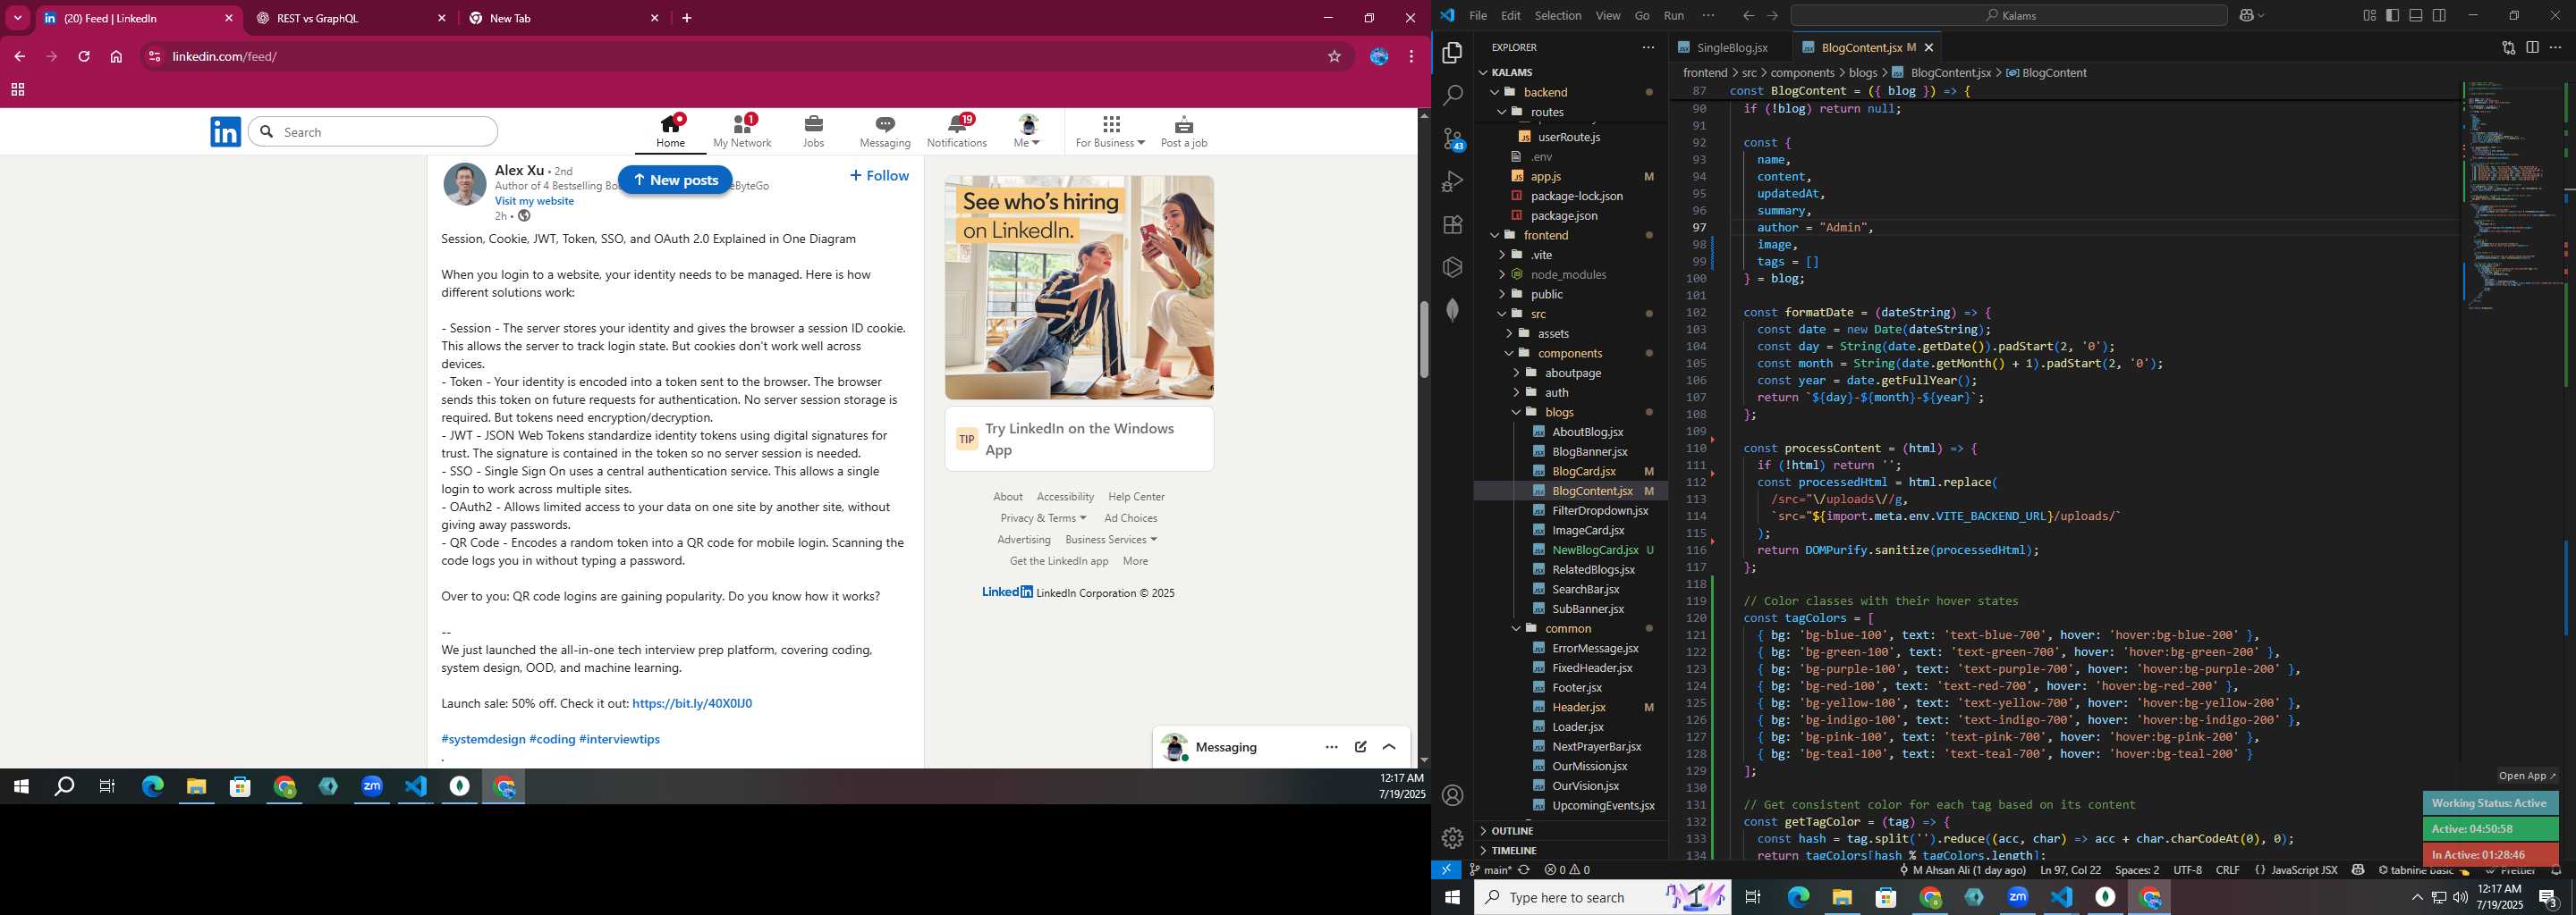Image resolution: width=2576 pixels, height=915 pixels.
Task: Open the Me dropdown on LinkedIn
Action: [x=1027, y=130]
